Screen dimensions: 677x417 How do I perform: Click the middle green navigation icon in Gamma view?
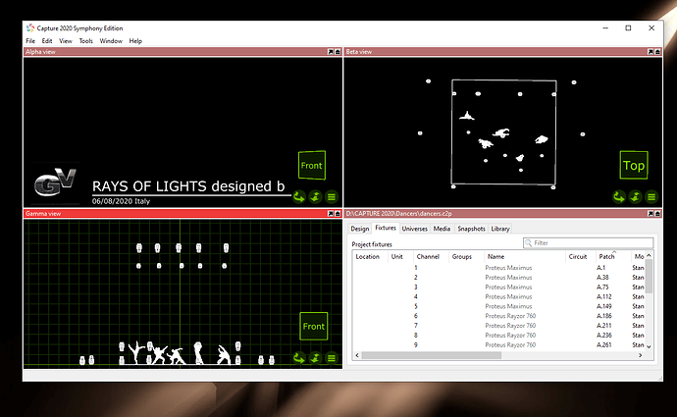click(315, 358)
